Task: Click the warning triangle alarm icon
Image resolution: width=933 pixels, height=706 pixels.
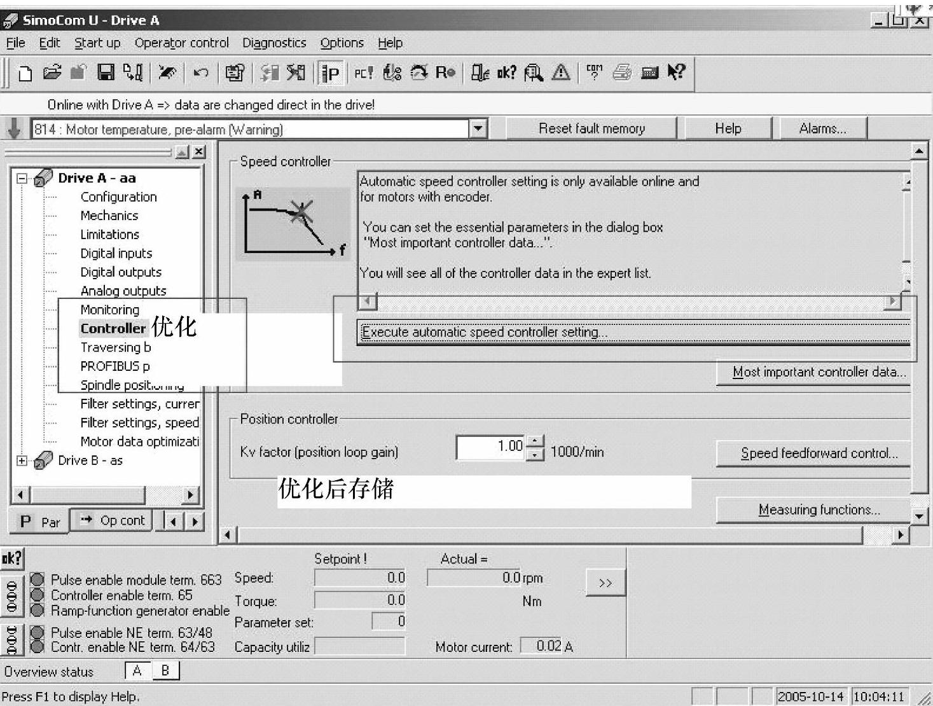Action: [x=561, y=73]
